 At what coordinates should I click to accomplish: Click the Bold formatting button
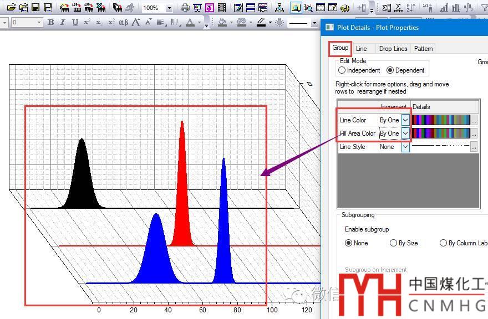(x=51, y=23)
